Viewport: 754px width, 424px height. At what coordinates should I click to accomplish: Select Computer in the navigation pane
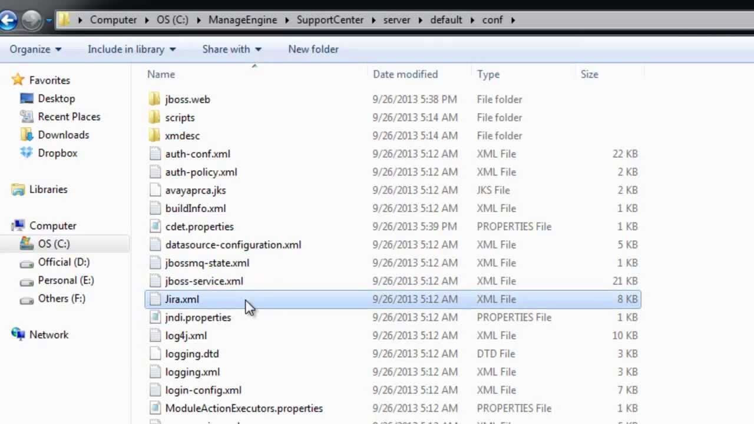(x=53, y=226)
